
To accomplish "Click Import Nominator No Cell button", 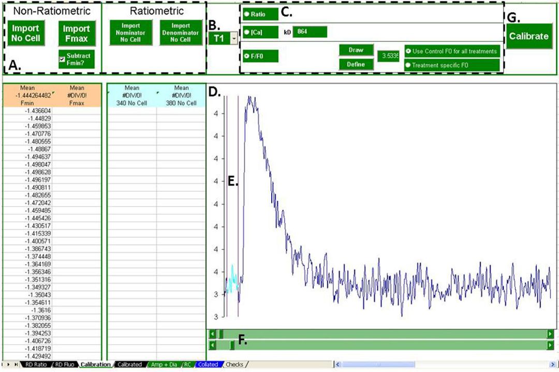I will click(131, 33).
